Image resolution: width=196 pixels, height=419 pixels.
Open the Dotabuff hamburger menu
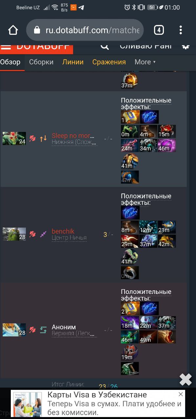point(6,47)
